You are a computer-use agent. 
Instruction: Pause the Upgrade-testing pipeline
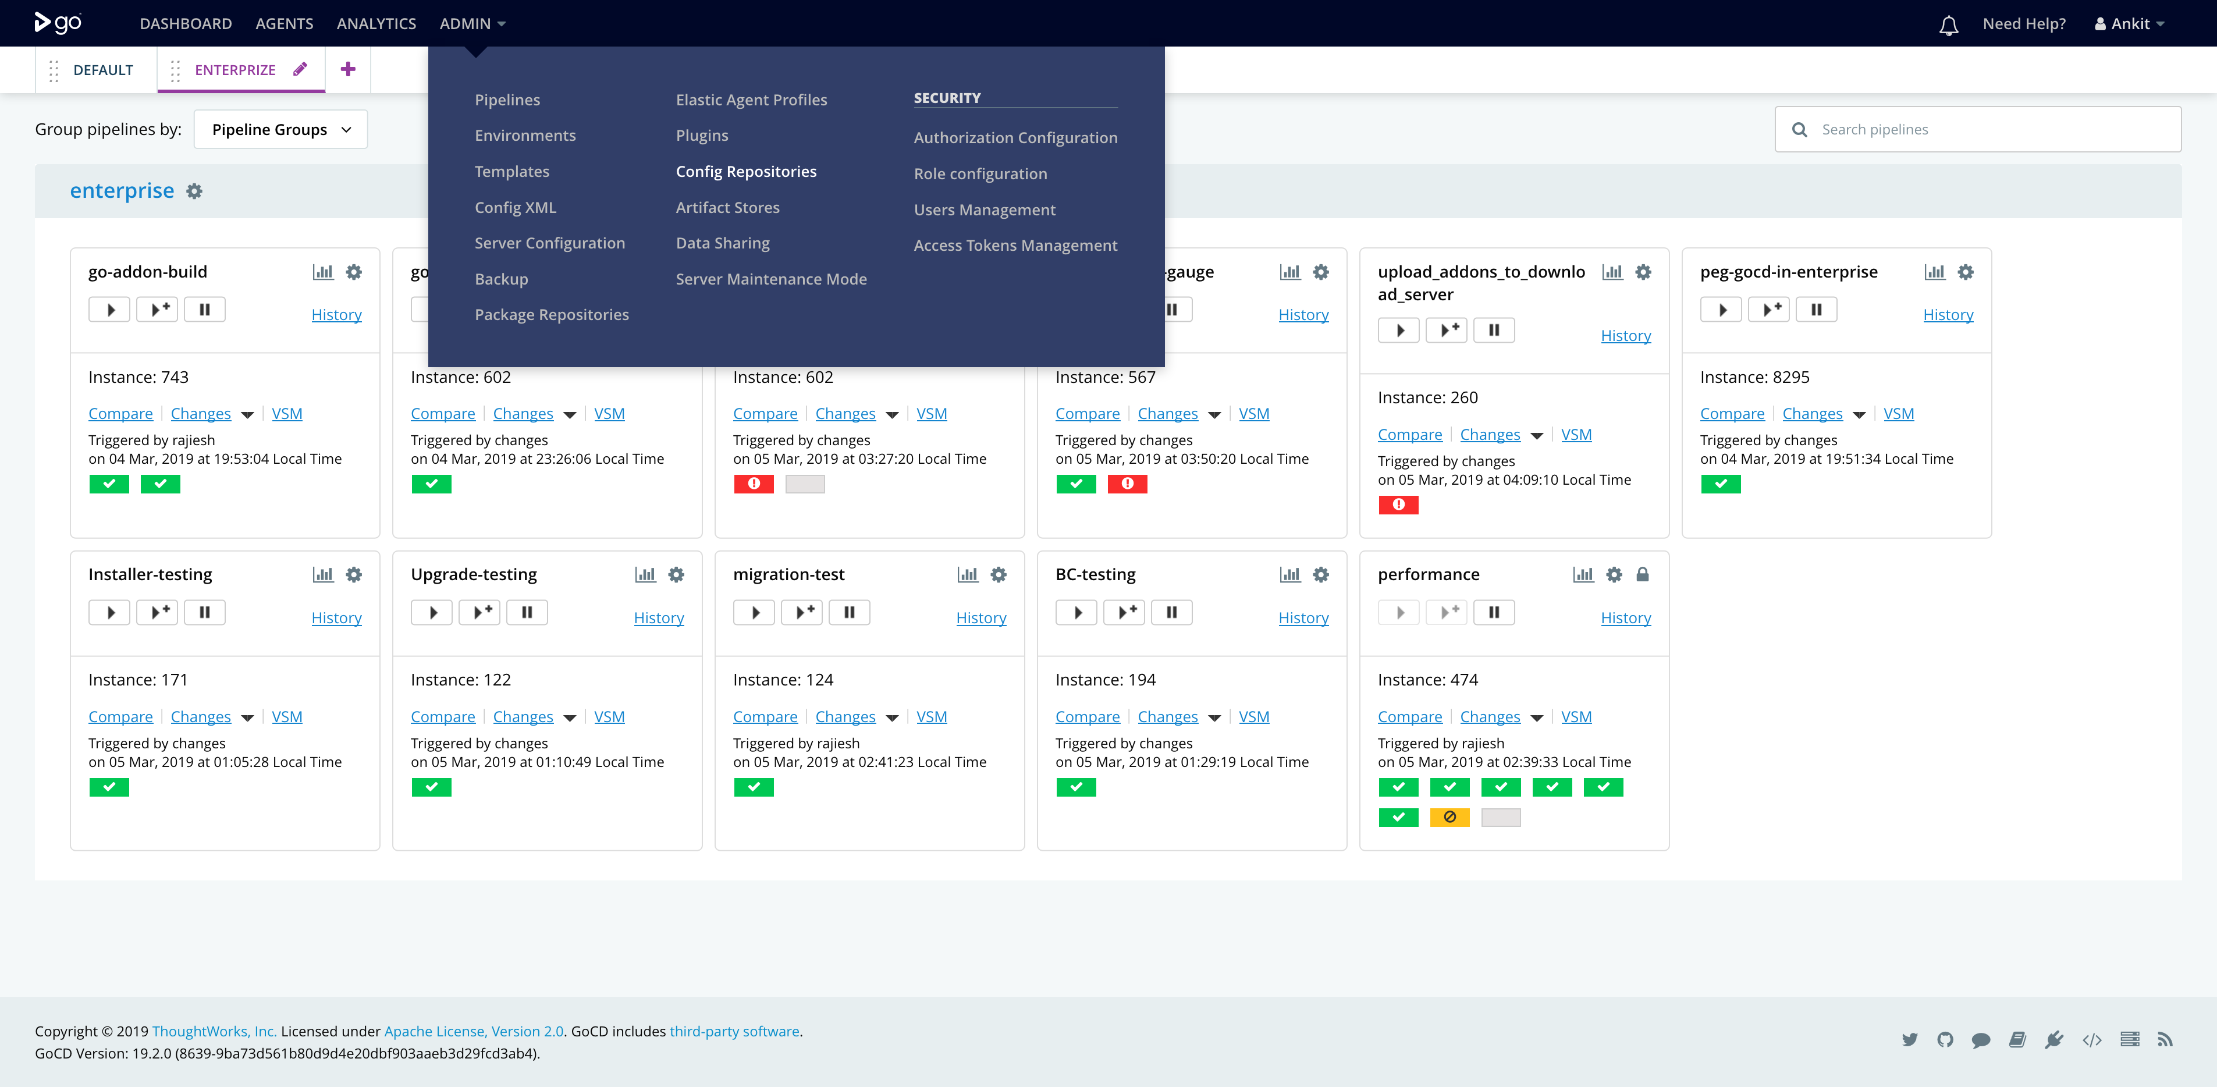528,613
